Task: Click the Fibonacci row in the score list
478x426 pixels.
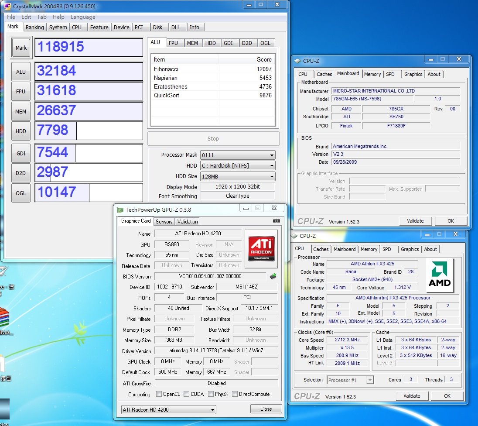Action: click(x=212, y=69)
